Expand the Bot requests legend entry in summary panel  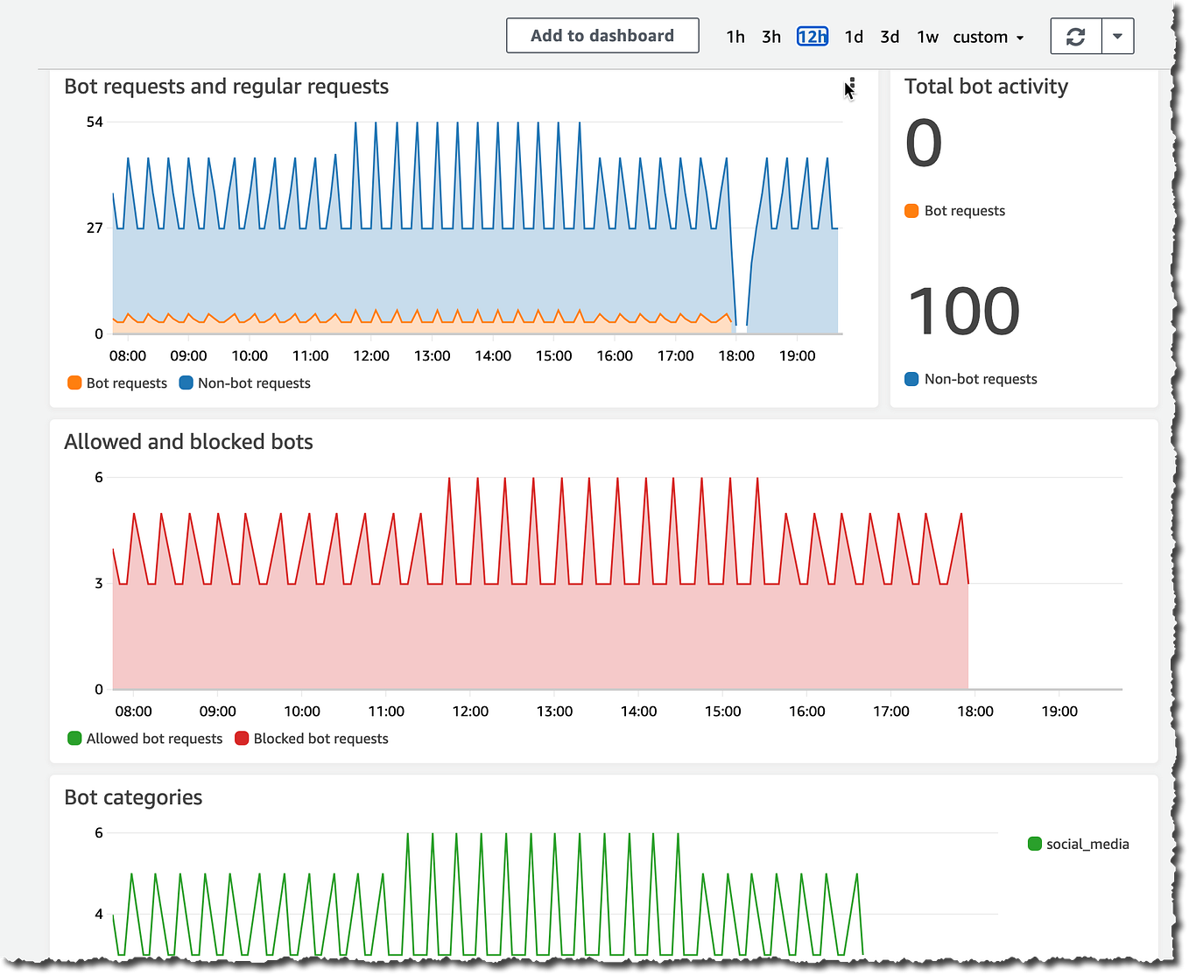(x=954, y=210)
